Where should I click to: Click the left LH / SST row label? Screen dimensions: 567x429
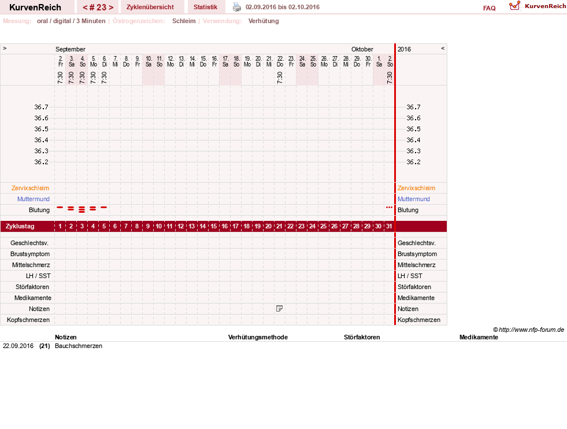[38, 276]
